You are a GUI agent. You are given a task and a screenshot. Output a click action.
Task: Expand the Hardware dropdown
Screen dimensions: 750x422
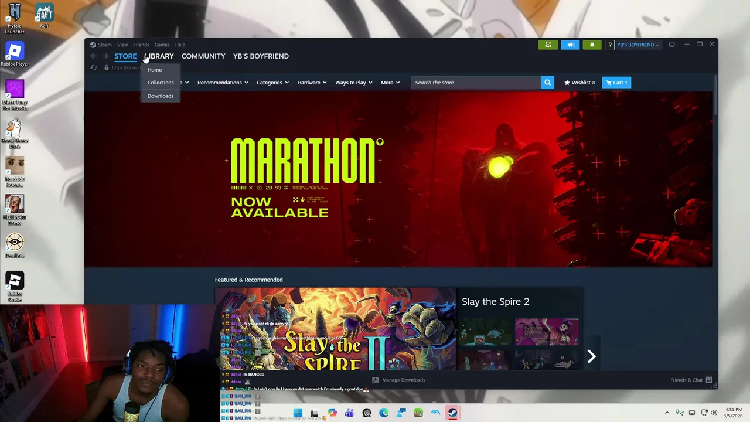312,83
